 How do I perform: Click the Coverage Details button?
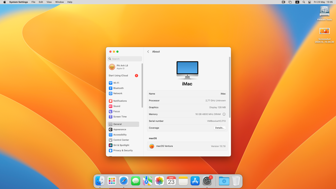(x=220, y=128)
